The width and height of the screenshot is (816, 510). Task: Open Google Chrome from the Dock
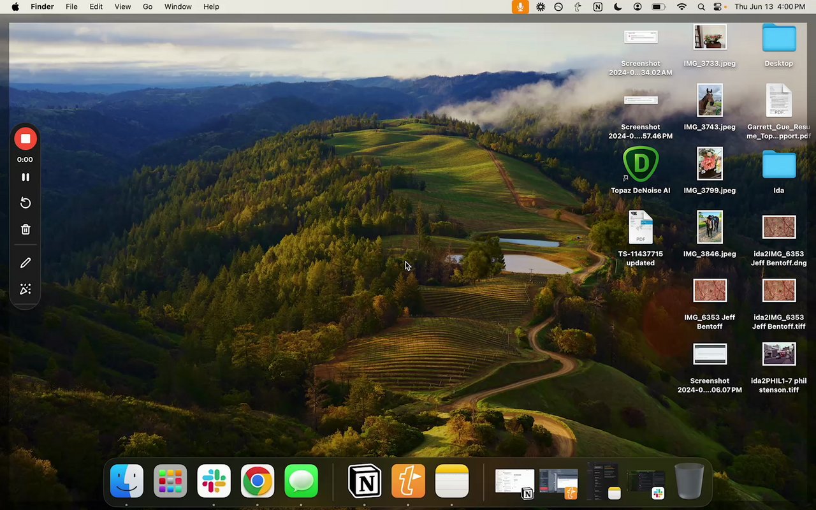coord(258,481)
